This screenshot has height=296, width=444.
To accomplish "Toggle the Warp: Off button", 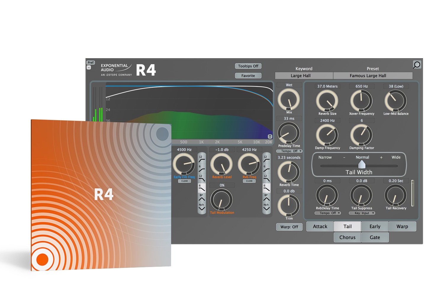I will (x=289, y=227).
